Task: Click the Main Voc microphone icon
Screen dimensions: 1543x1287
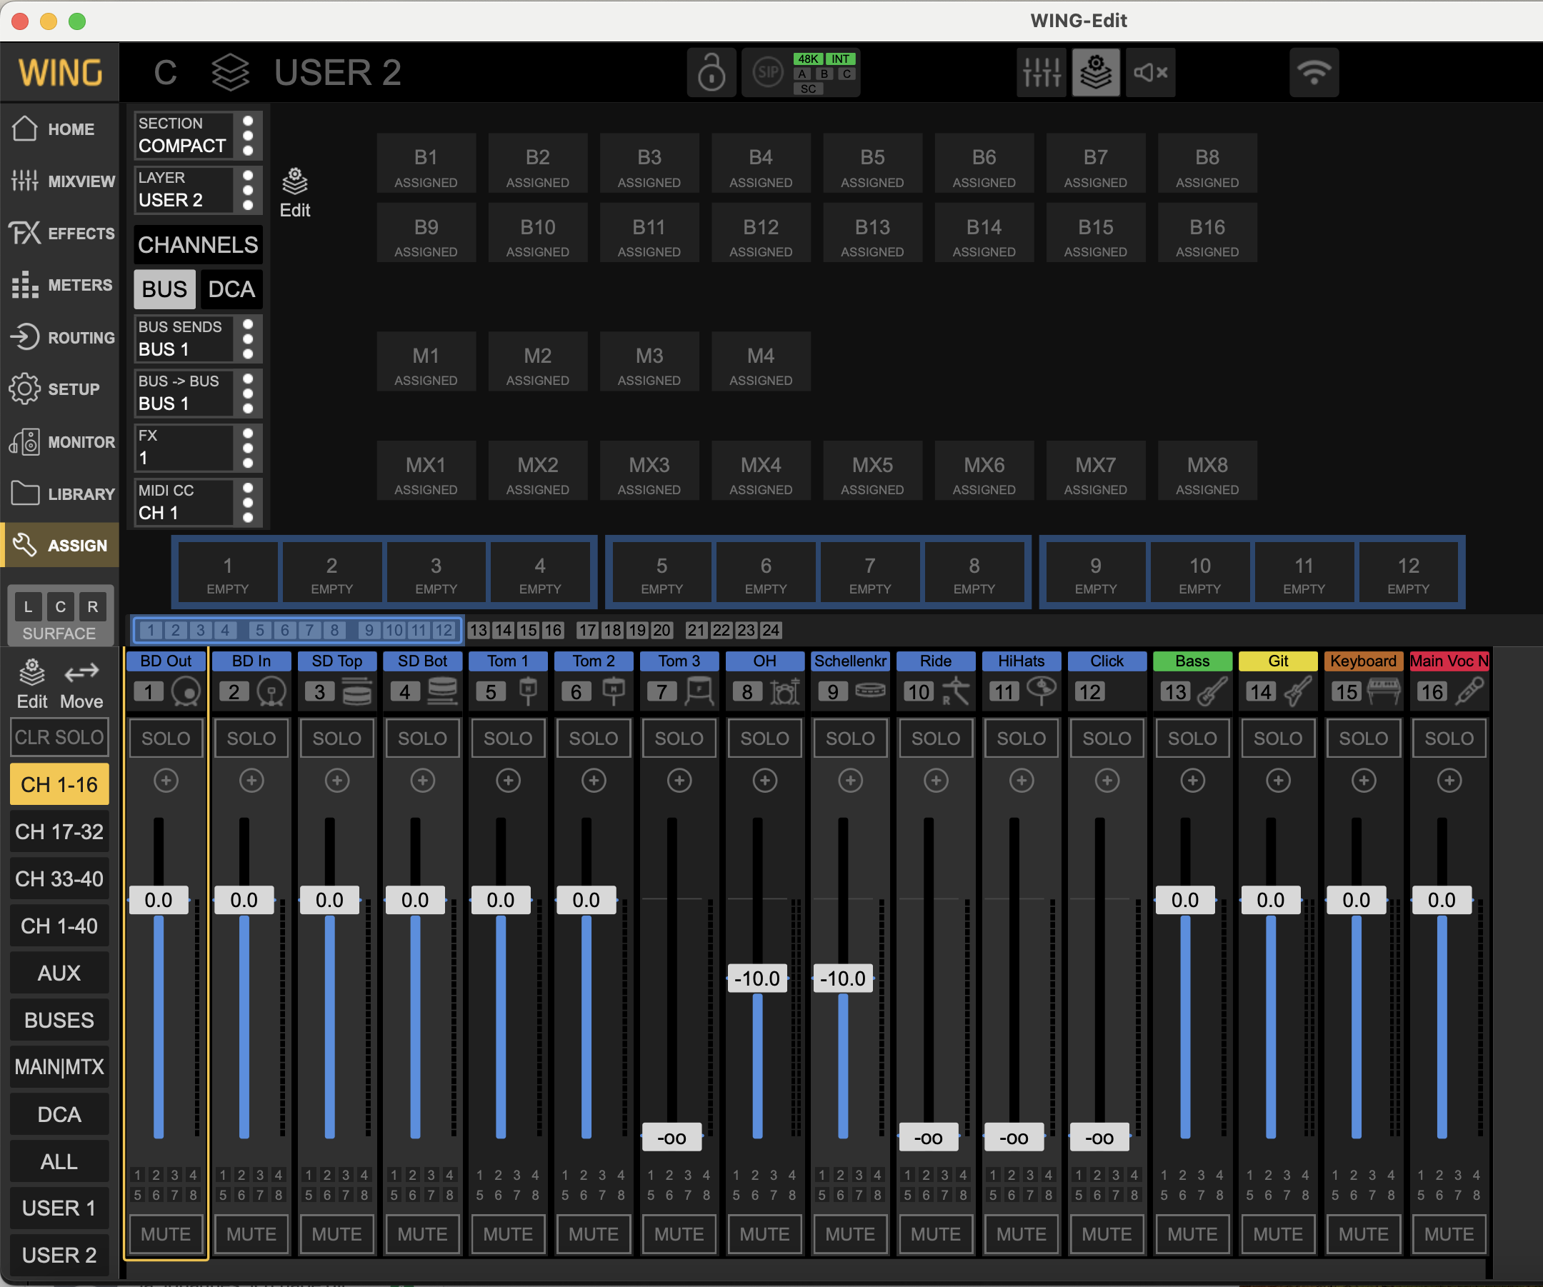Action: coord(1469,691)
